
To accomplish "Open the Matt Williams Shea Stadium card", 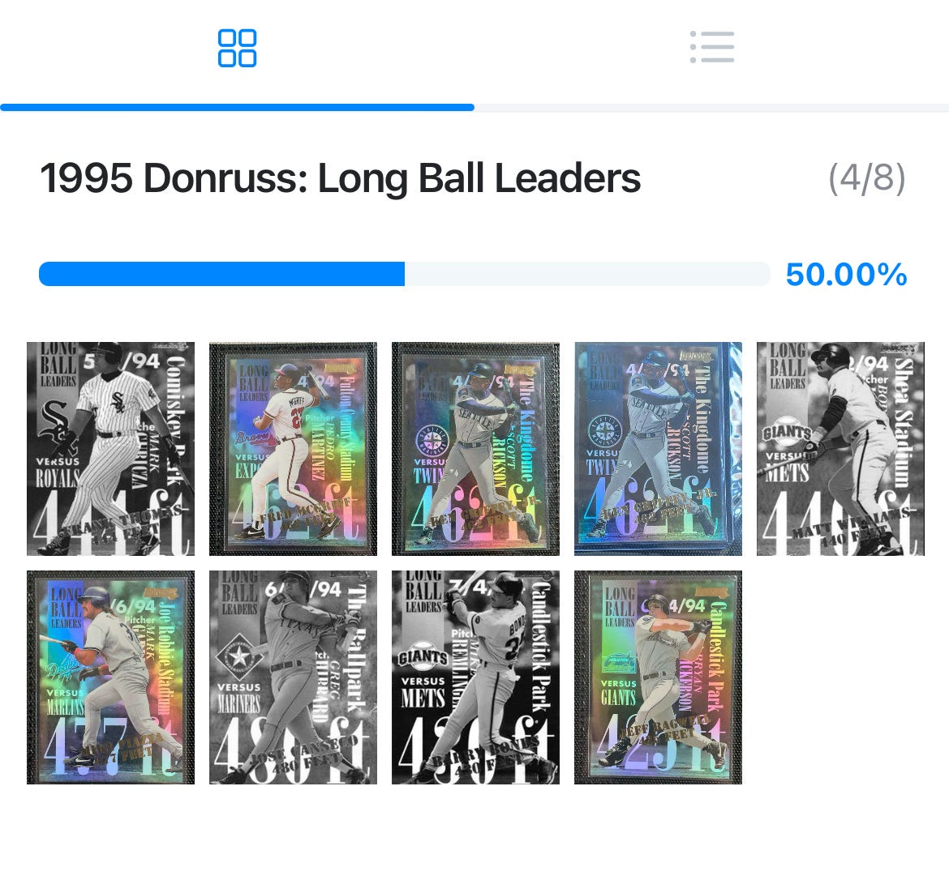I will click(840, 449).
